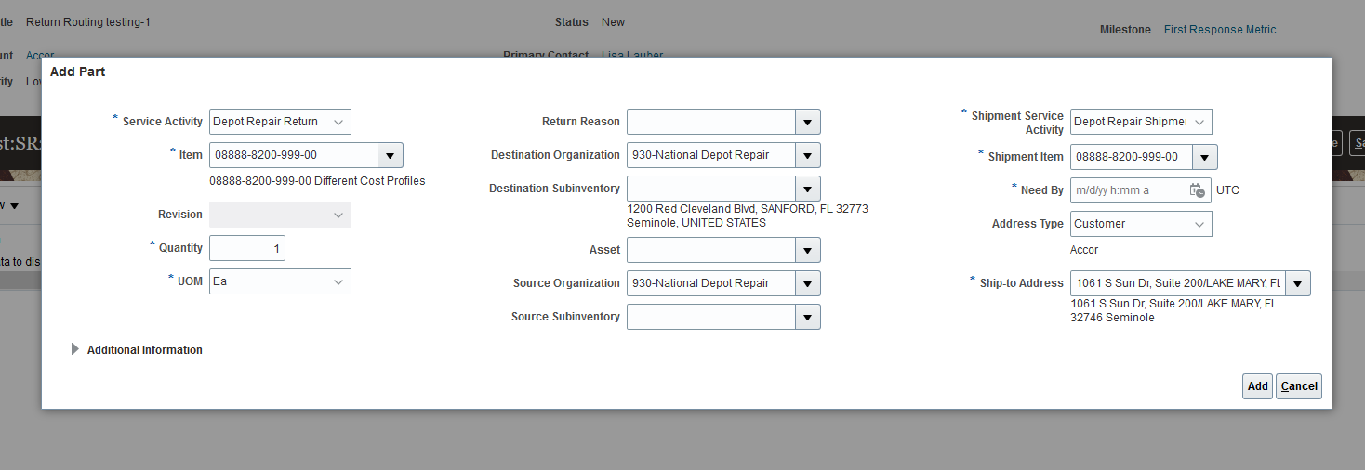
Task: Open the Address Type dropdown showing Customer
Action: coord(1141,224)
